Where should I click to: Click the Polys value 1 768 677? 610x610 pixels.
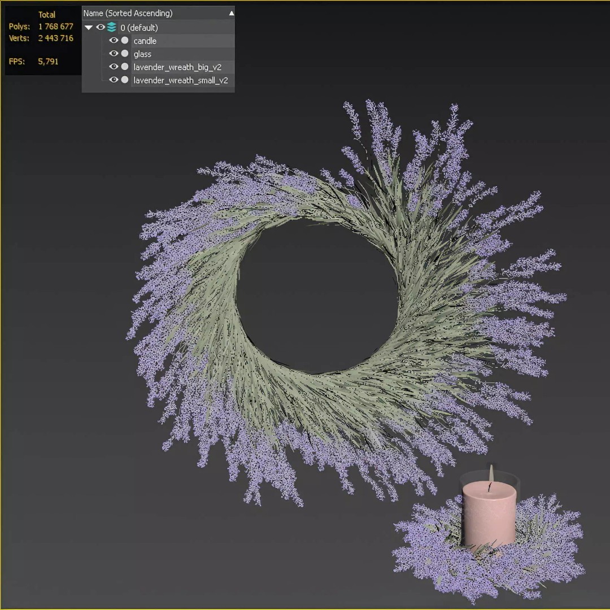(55, 27)
